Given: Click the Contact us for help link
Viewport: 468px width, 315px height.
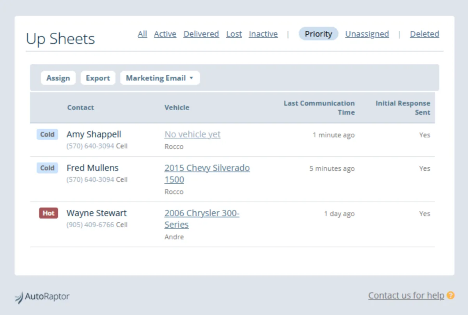Looking at the screenshot, I should (406, 296).
